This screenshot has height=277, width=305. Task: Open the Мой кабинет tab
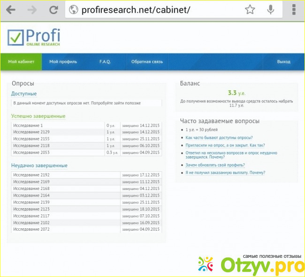click(21, 62)
